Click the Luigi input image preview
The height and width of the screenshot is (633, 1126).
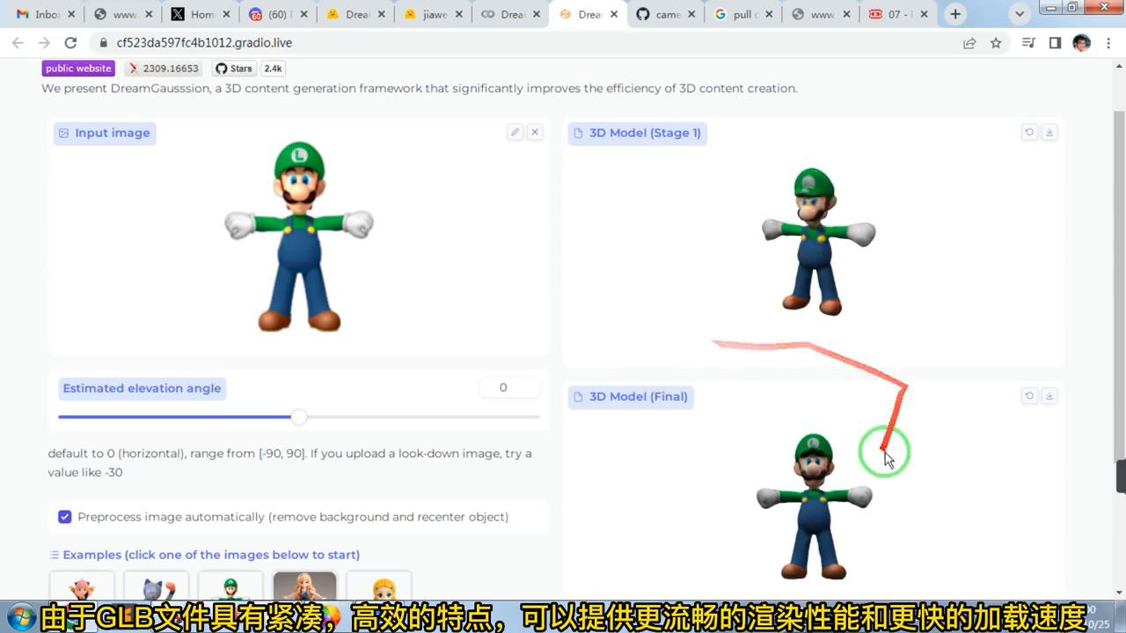point(299,237)
